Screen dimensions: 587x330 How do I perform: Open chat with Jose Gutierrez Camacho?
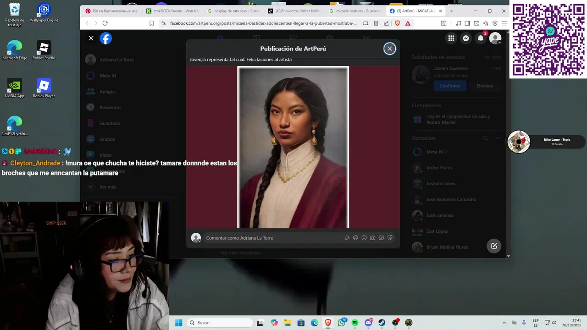point(451,199)
